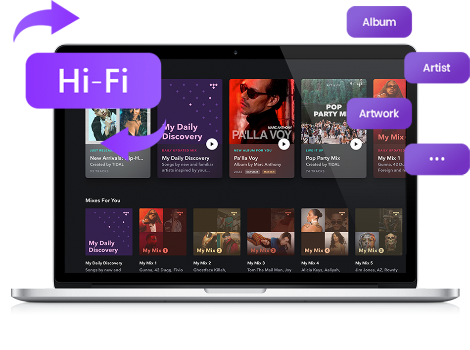Screen dimensions: 470x350
Task: Click 'Songs by new and' text in the Mixes For You row
Action: point(103,270)
